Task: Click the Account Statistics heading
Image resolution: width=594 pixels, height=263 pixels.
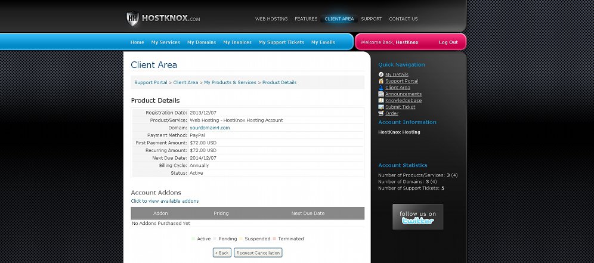Action: tap(403, 165)
